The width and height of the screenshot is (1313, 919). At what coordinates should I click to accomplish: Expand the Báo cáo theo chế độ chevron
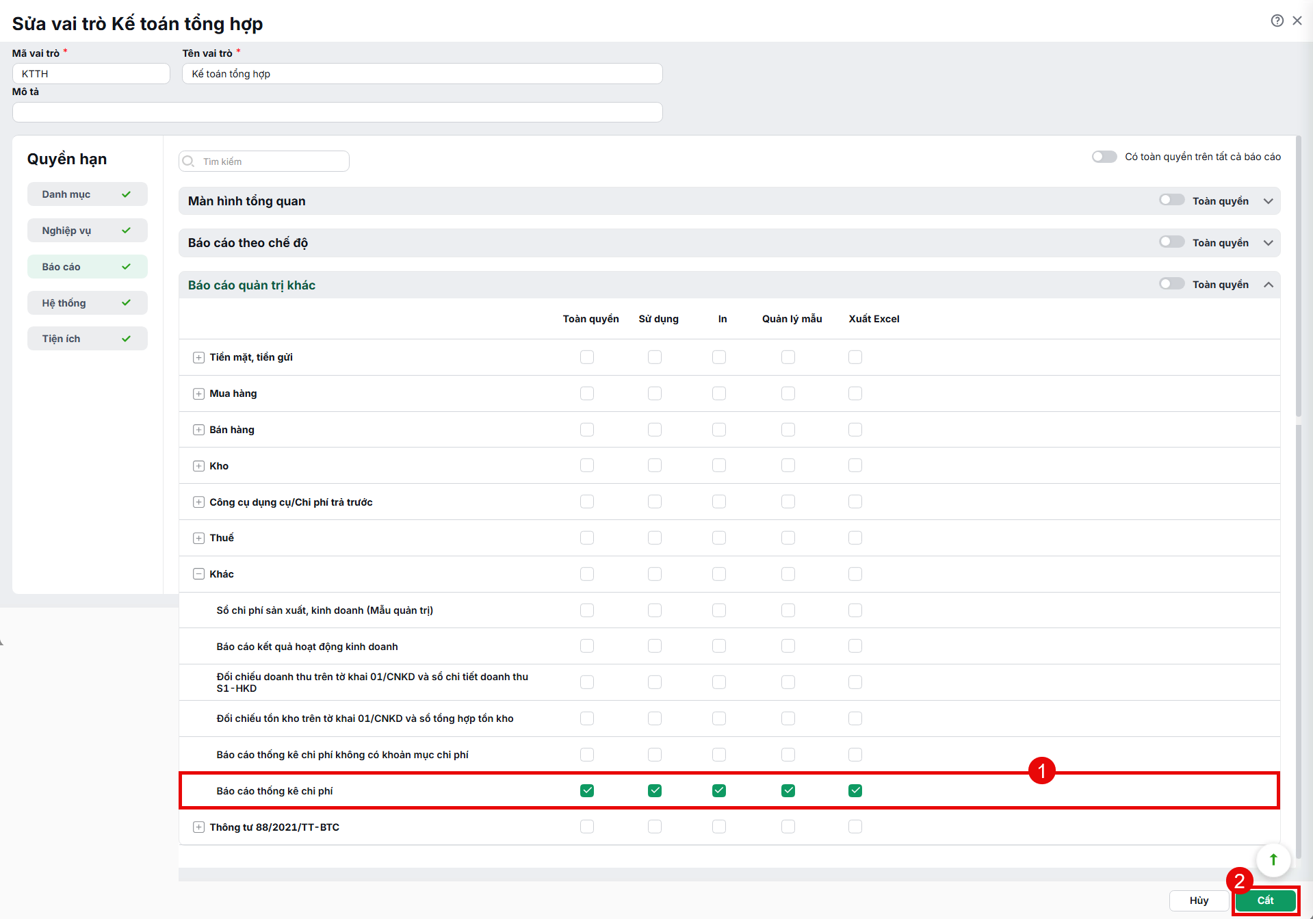click(1269, 243)
